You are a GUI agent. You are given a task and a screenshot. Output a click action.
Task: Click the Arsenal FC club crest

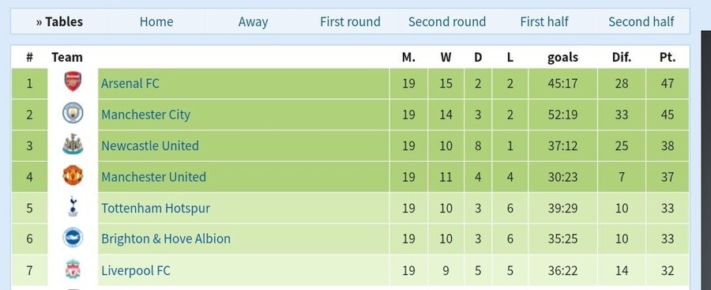tap(73, 81)
